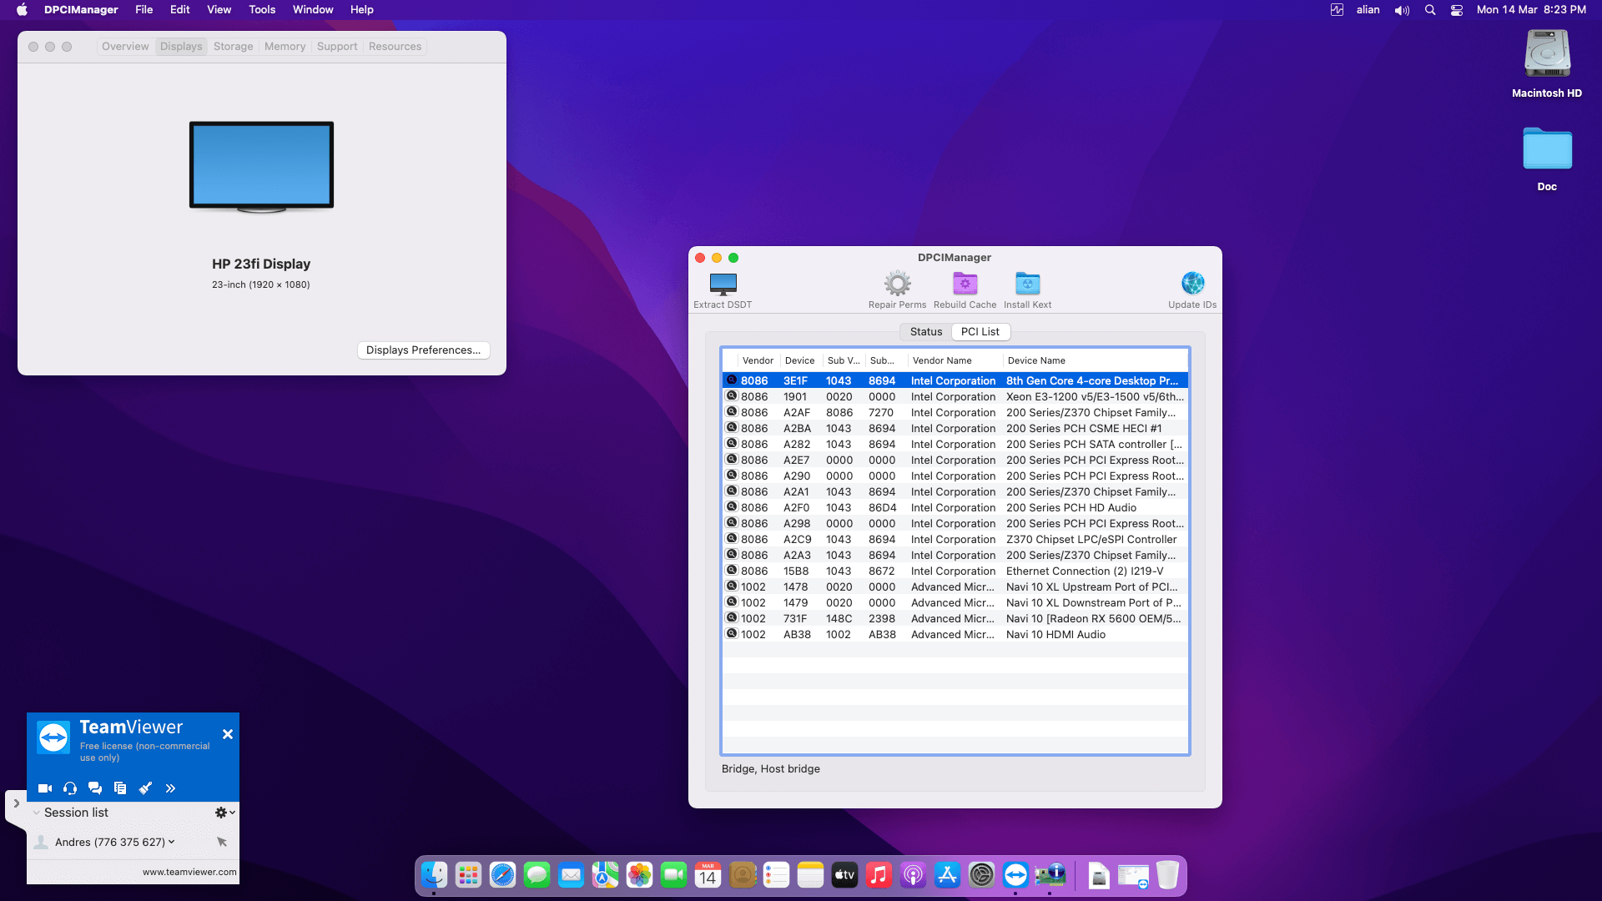This screenshot has height=901, width=1602.
Task: Select the Navi 10 HDMI Audio row
Action: (955, 635)
